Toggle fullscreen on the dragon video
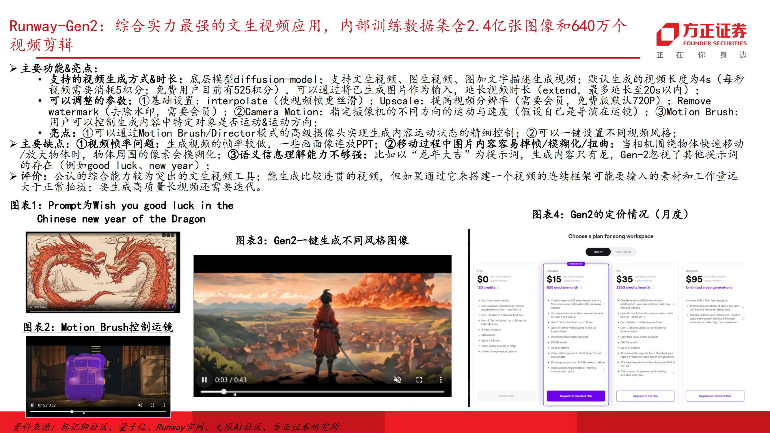Viewport: 770px width, 433px height. 165,307
